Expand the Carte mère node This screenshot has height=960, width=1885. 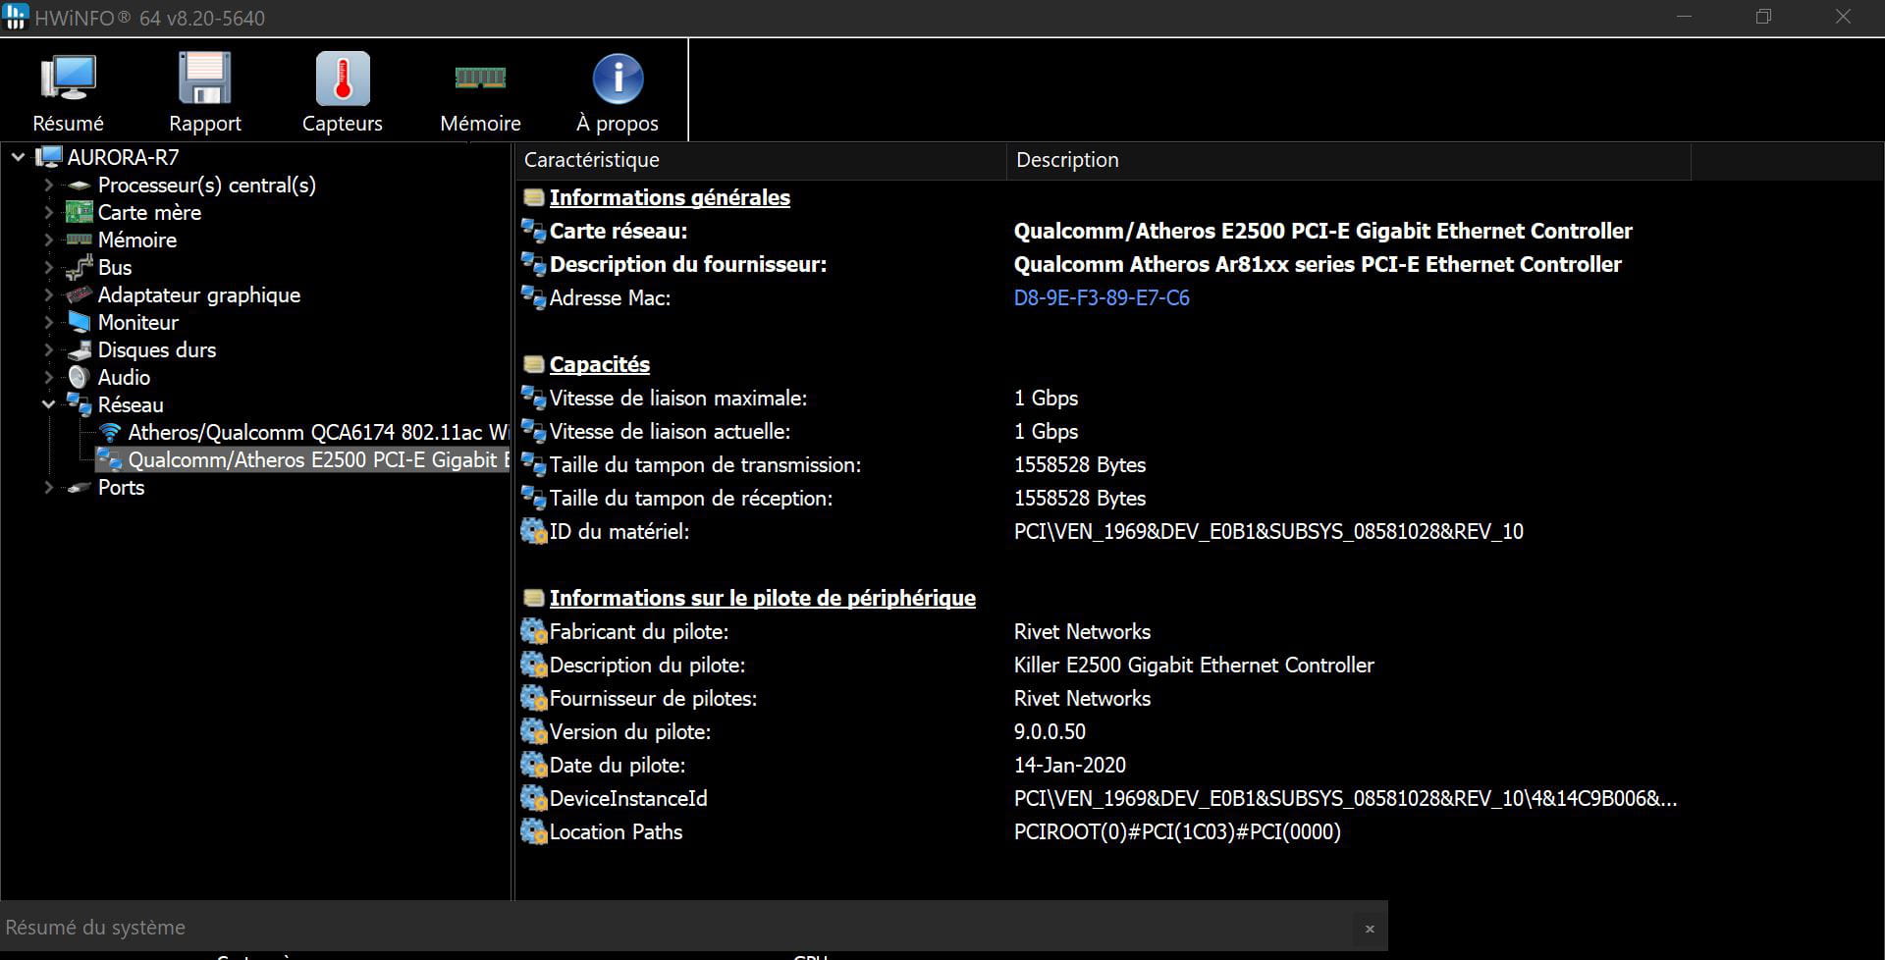(48, 212)
